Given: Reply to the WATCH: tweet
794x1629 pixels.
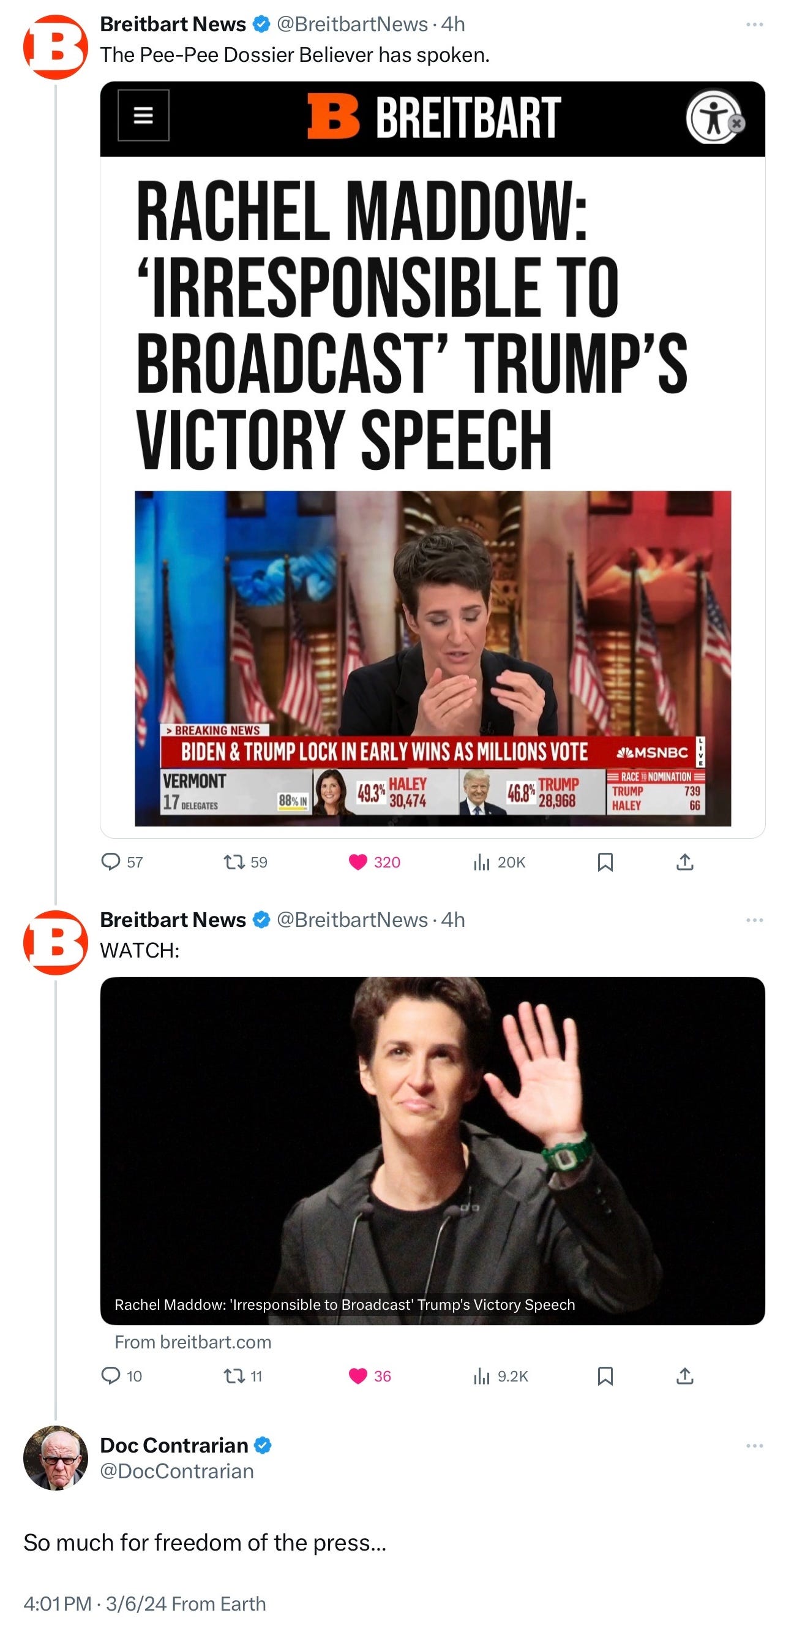Looking at the screenshot, I should coord(121,1376).
